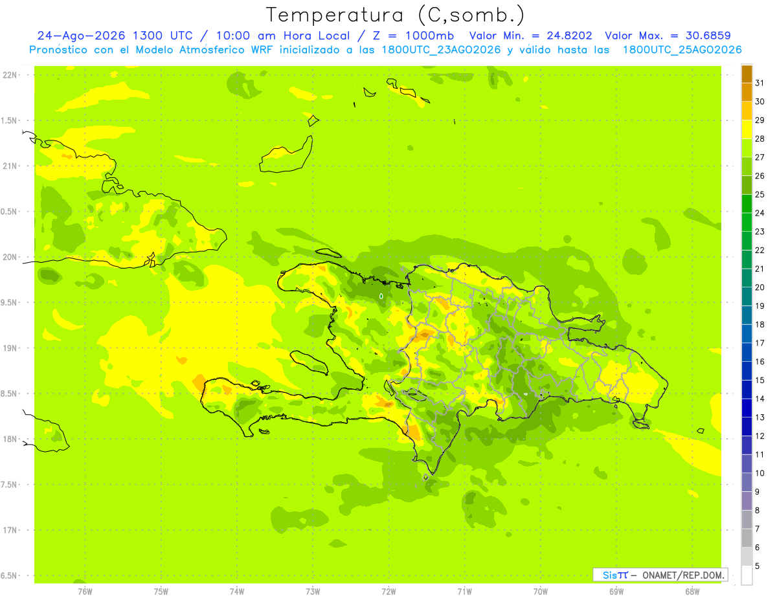
Task: Click the 'ONAMET/REP.DOM.' credit label
Action: click(683, 575)
